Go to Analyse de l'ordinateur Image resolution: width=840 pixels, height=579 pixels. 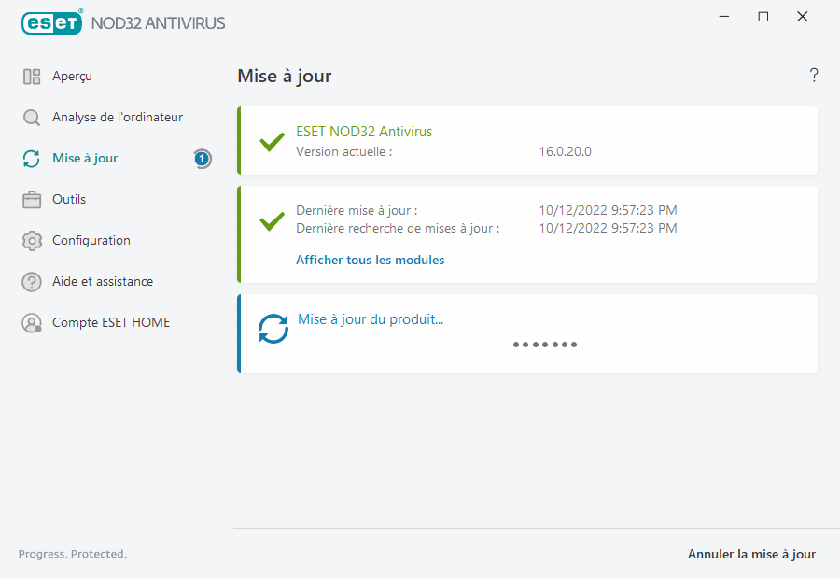point(118,118)
